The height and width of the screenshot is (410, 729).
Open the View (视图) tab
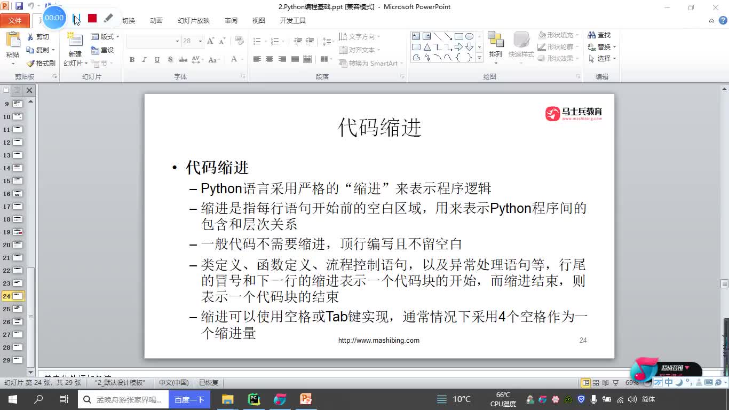[259, 21]
